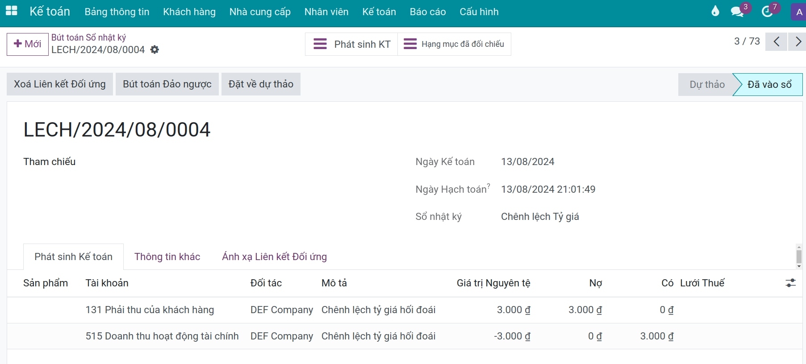This screenshot has height=364, width=806.
Task: Switch to the Phát sinh Kế toán tab
Action: pyautogui.click(x=73, y=257)
